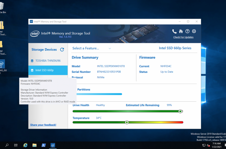Viewport: 226px width, 149px height.
Task: Click the Healthy drive health value
Action: 100,105
